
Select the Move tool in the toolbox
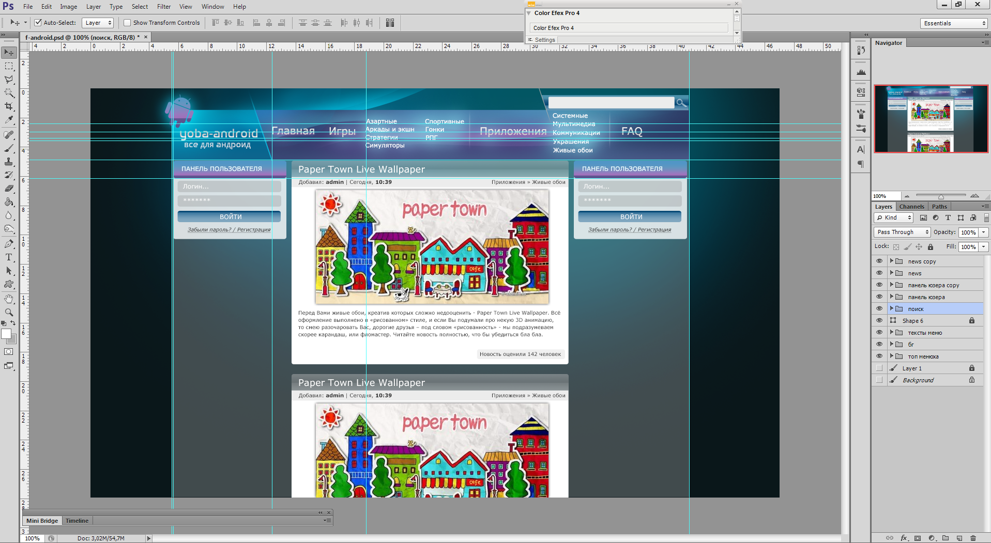pos(9,53)
